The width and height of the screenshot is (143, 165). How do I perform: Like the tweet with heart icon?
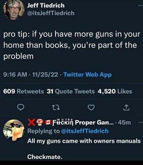click(x=91, y=107)
